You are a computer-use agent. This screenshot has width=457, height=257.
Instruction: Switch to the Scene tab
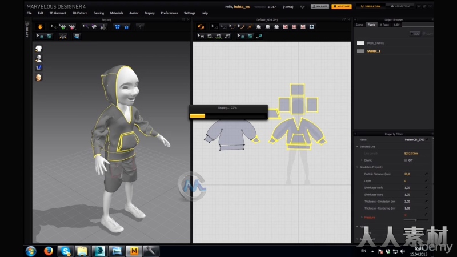click(359, 25)
